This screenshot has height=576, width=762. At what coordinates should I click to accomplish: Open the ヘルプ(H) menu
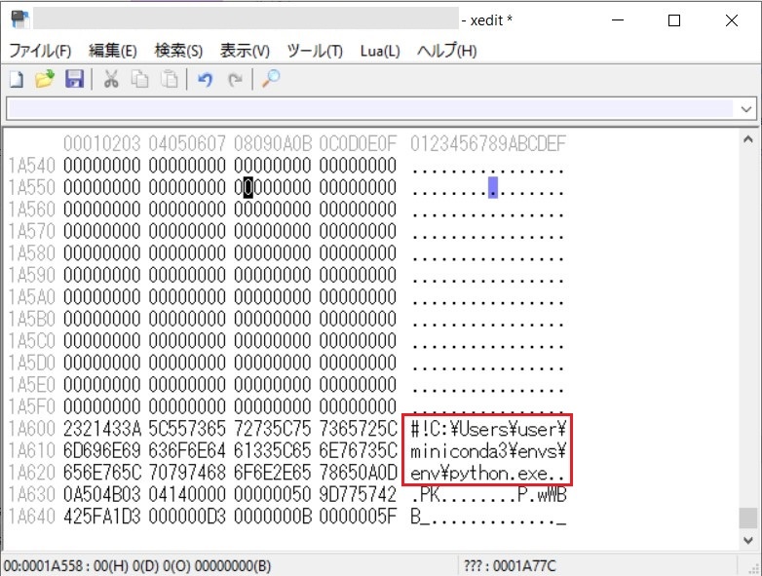(x=446, y=51)
